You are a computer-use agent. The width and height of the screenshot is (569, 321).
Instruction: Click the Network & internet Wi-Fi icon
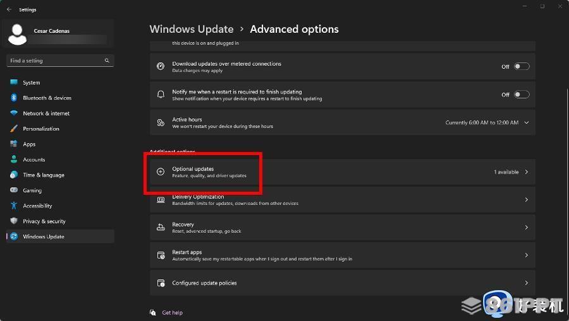click(14, 113)
